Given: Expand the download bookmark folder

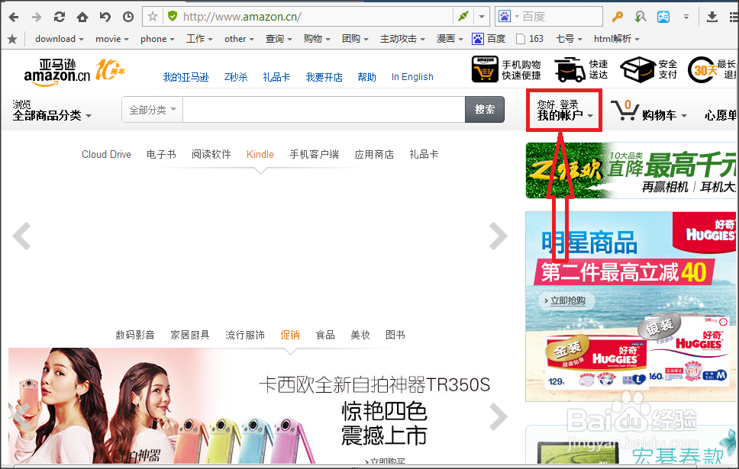Looking at the screenshot, I should point(60,39).
